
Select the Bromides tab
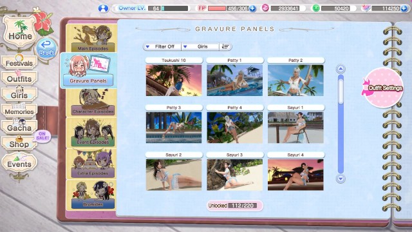pos(91,195)
